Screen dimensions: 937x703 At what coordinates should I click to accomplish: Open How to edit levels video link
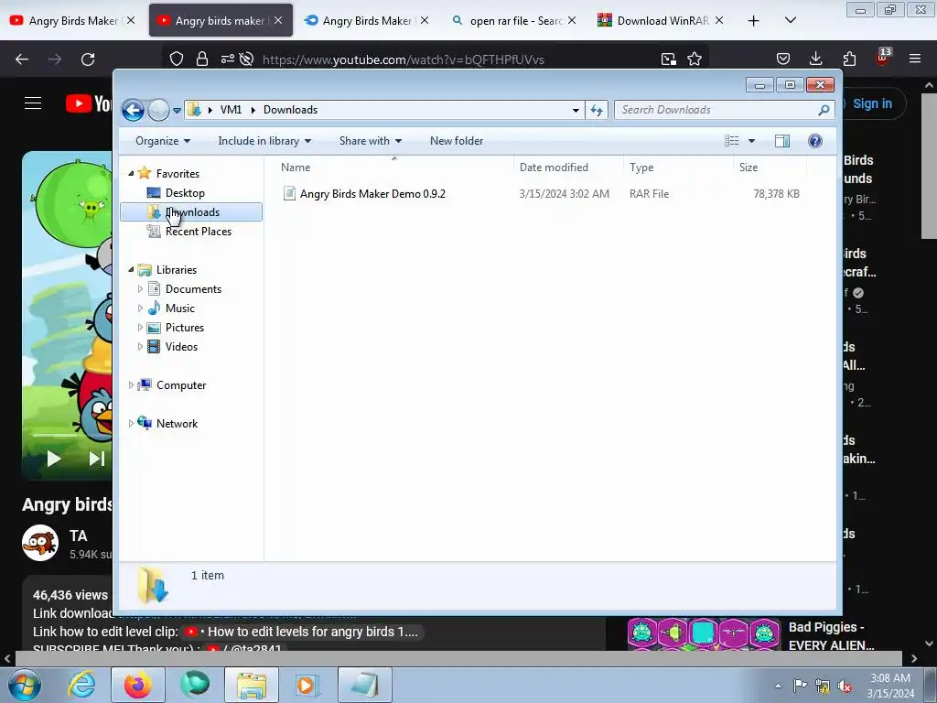(301, 632)
